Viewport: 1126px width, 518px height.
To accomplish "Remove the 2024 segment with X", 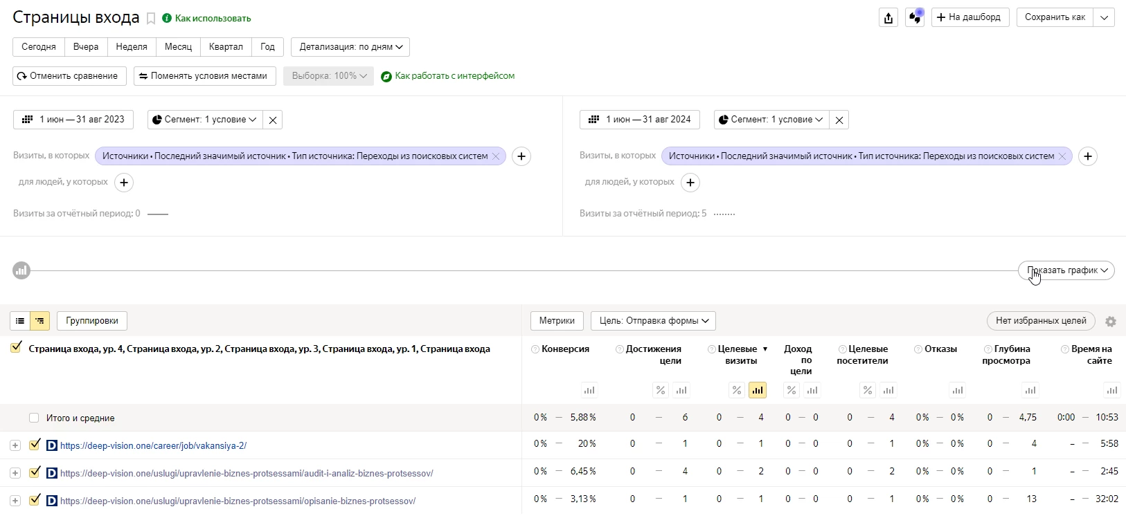I will 839,120.
